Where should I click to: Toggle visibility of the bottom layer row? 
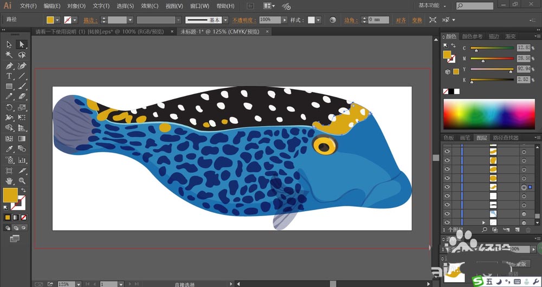coord(447,222)
